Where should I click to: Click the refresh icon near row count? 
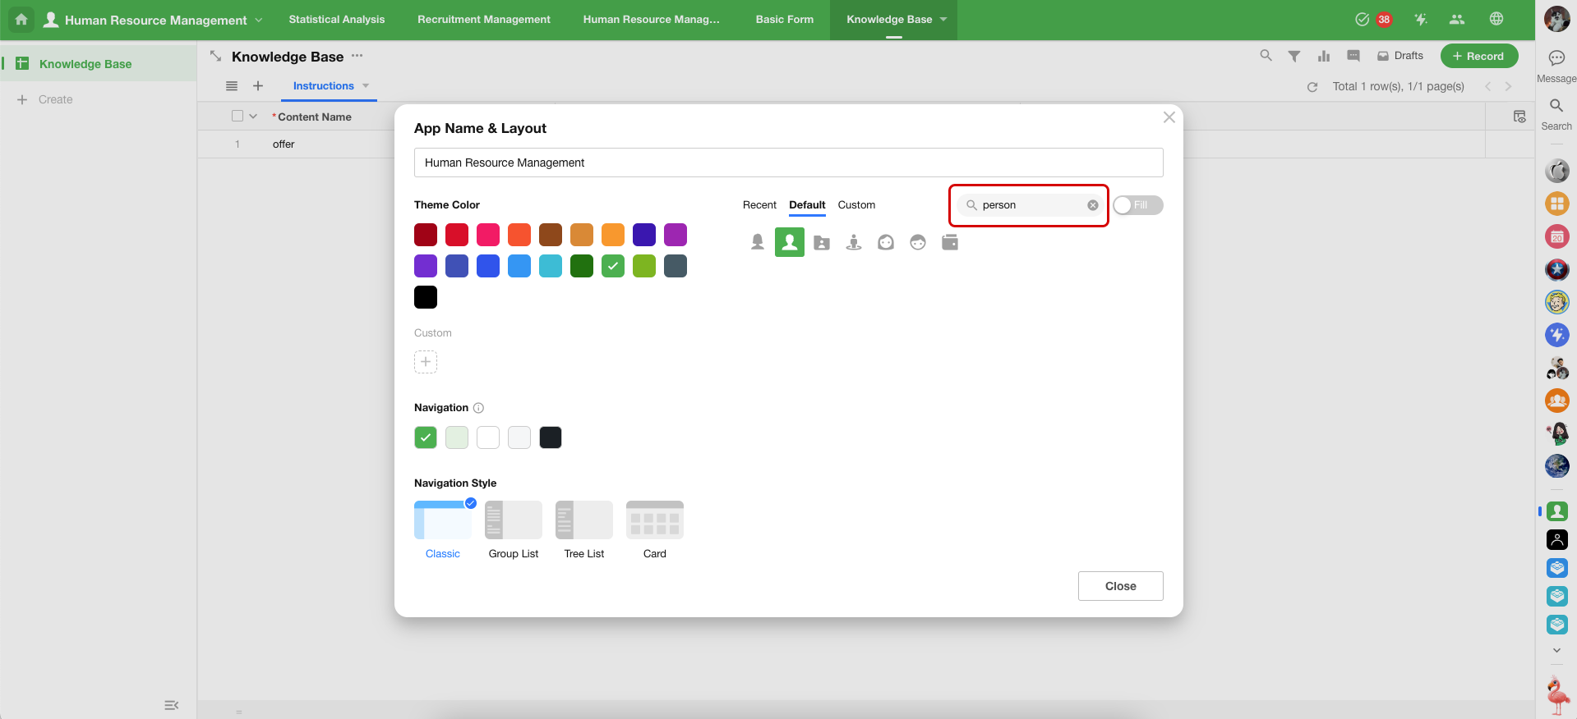(1312, 87)
